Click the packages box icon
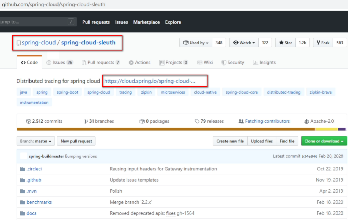 (142, 121)
